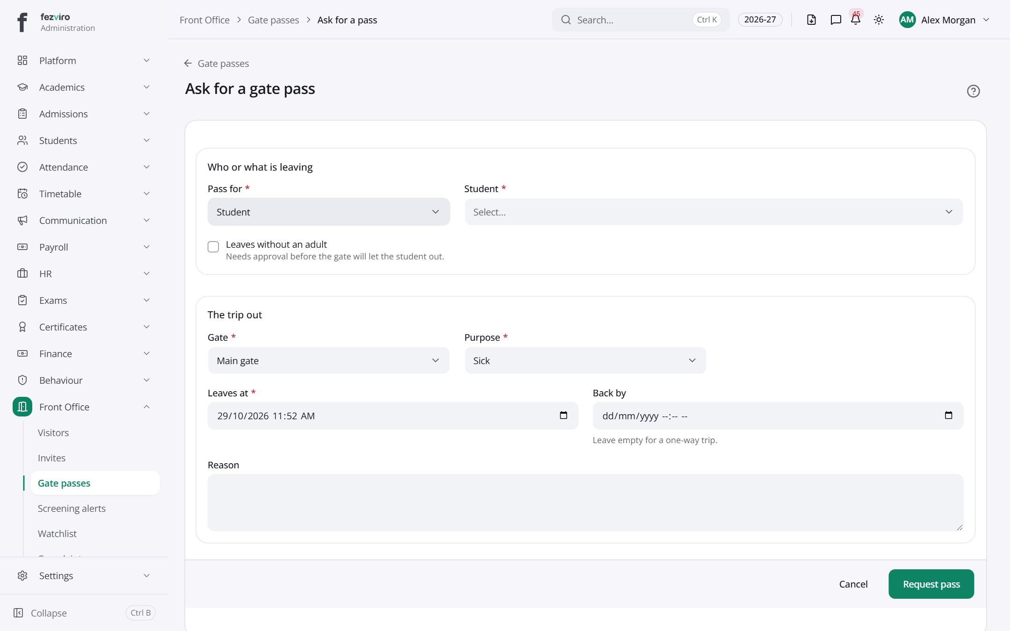
Task: Open the chat messages icon
Action: [x=836, y=20]
